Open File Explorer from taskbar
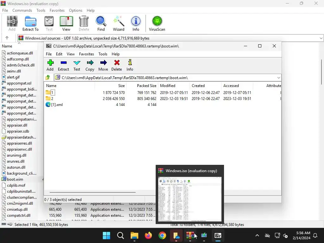This screenshot has width=324, height=243. [134, 235]
